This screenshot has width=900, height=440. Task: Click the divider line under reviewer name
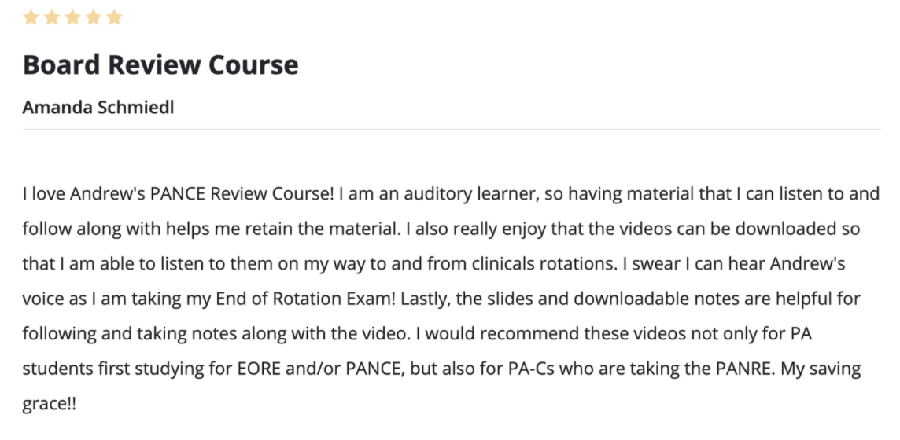point(452,130)
